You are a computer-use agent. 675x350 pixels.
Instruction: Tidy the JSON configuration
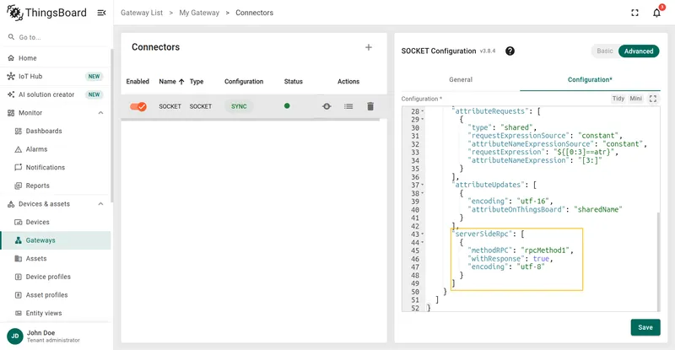click(618, 99)
